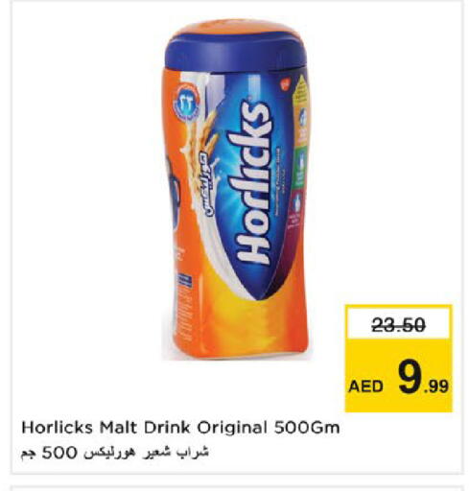
Task: Click the purple benefit icon on jar side
Action: (296, 209)
